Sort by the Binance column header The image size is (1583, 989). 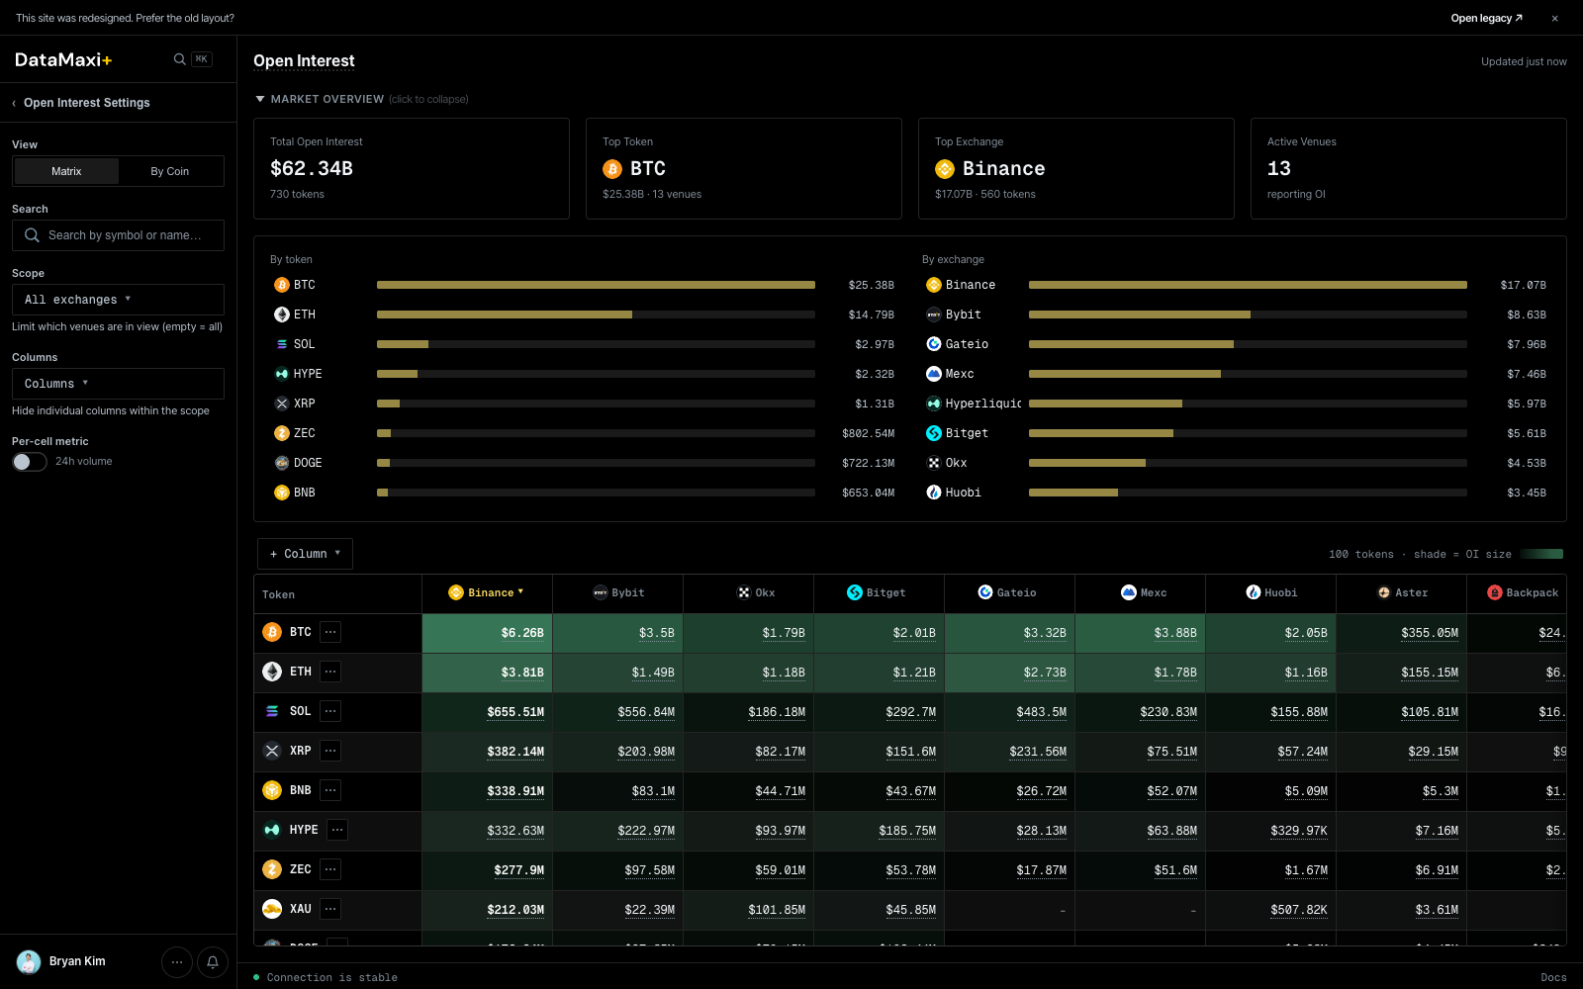point(487,593)
